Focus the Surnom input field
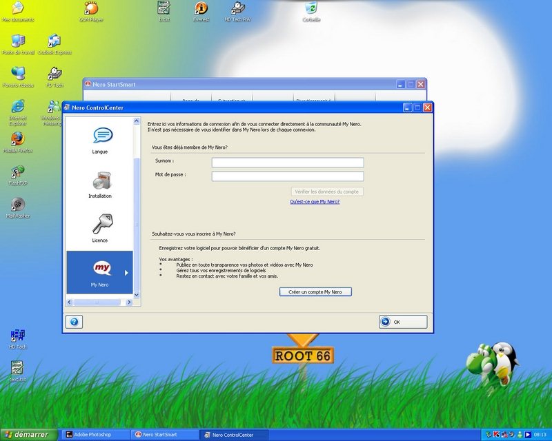Screen dimensions: 552x441 [x=288, y=162]
